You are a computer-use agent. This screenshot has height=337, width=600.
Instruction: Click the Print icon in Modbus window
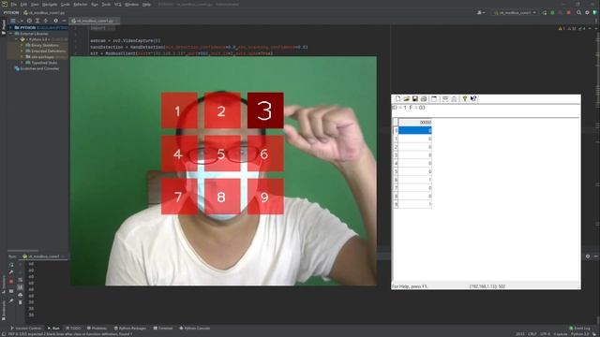[424, 99]
